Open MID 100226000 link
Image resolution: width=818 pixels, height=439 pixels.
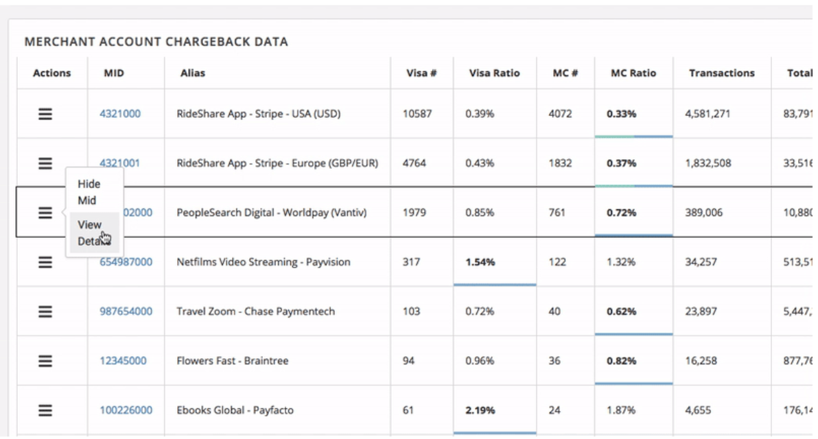[126, 410]
